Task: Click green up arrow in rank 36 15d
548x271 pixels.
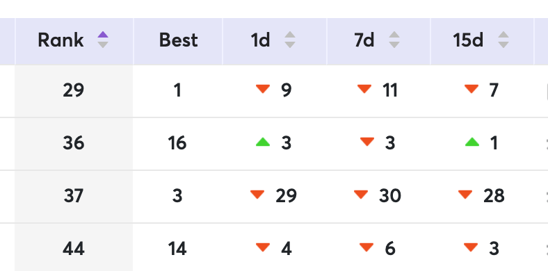Action: click(472, 142)
